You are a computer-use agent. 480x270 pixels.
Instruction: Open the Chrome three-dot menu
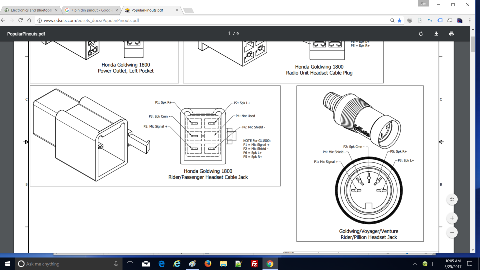coord(470,20)
